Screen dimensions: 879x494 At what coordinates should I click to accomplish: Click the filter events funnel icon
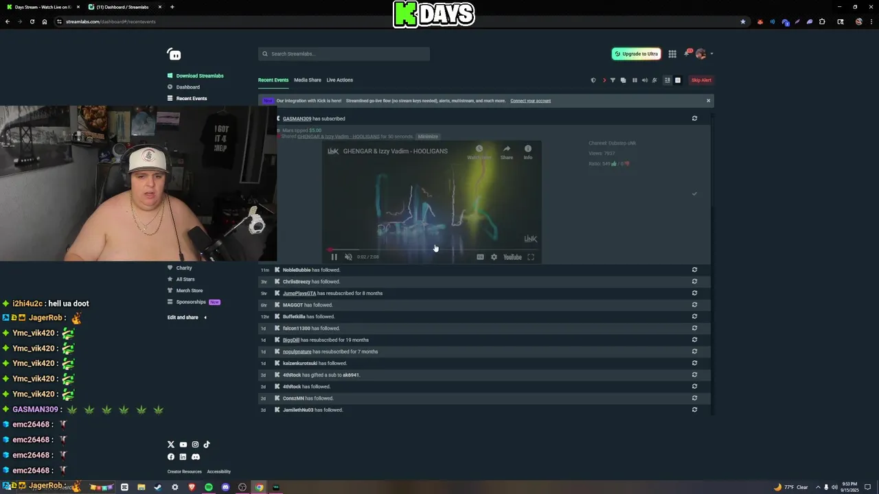pos(613,80)
